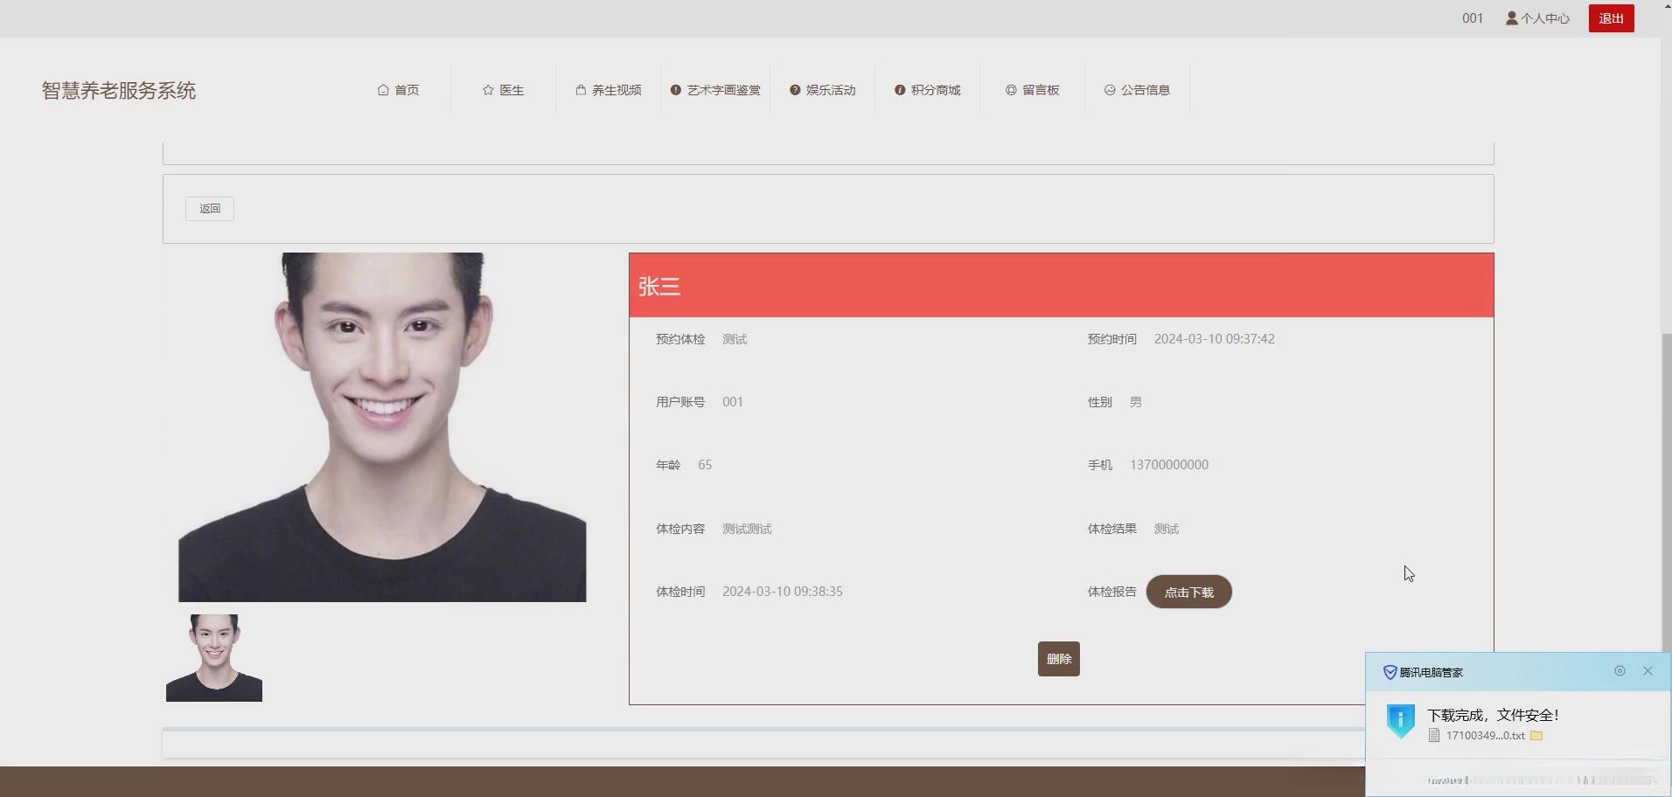
Task: Click the 腾讯电脑管家 shield logo in popup header
Action: (x=1390, y=672)
